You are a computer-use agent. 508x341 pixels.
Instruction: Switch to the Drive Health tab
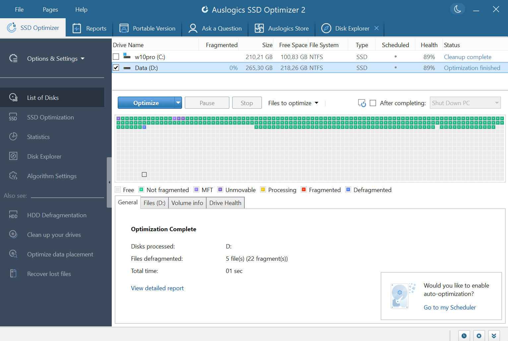(225, 203)
